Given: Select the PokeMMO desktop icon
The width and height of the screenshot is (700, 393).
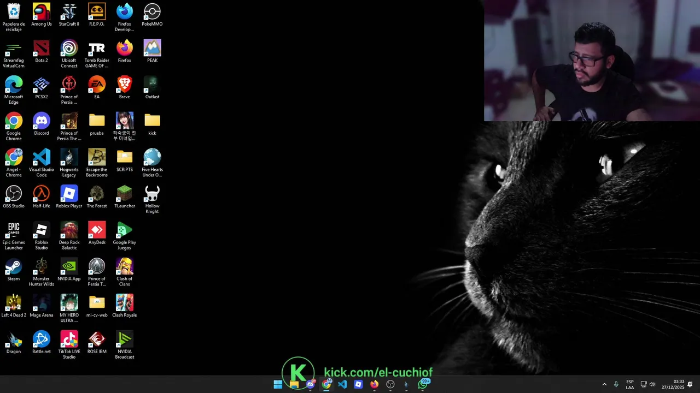Looking at the screenshot, I should (152, 15).
